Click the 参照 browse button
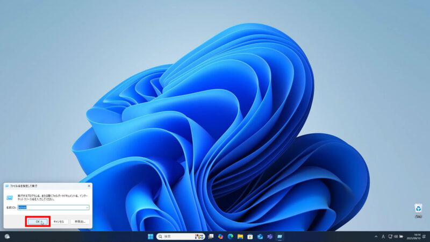Image resolution: width=430 pixels, height=242 pixels. [x=80, y=221]
